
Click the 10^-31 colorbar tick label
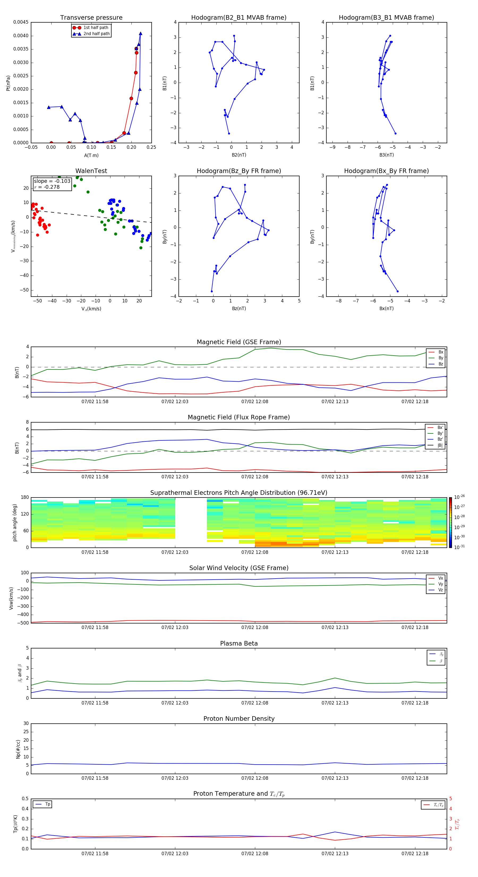pyautogui.click(x=459, y=547)
